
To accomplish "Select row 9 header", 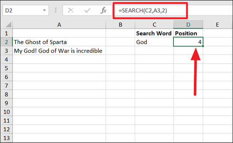I will pyautogui.click(x=7, y=103).
